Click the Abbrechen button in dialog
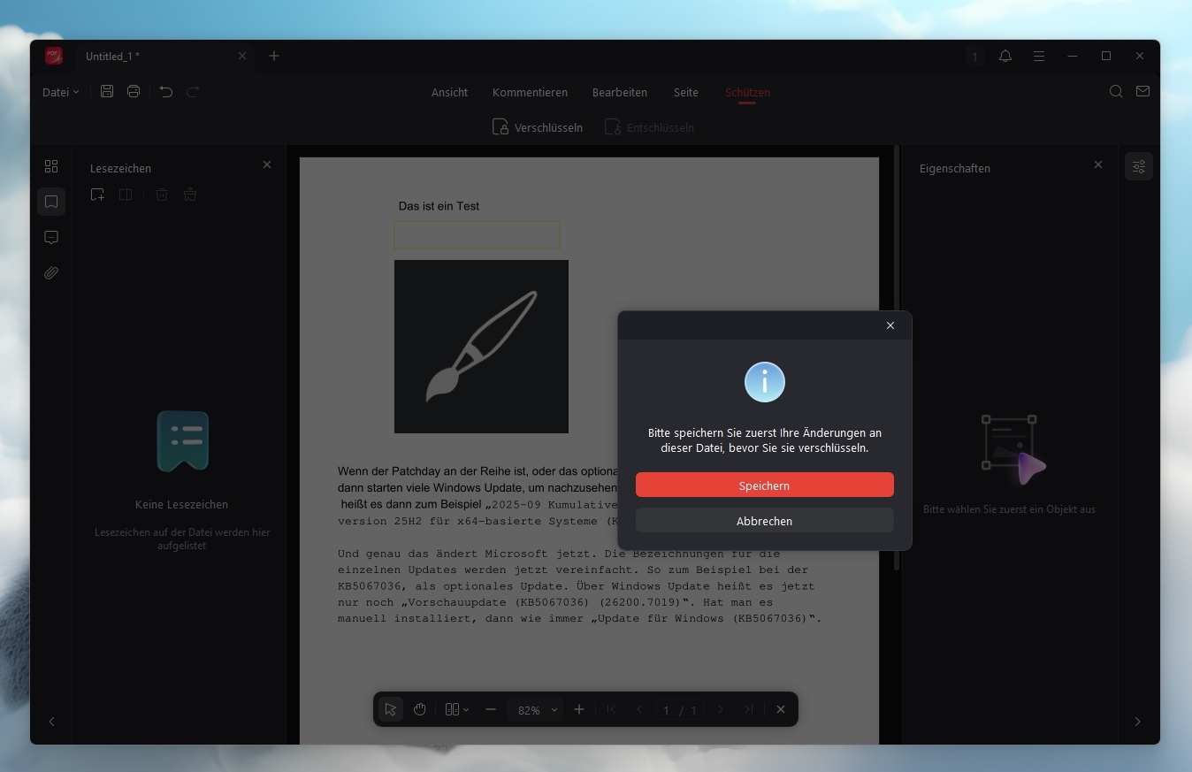The image size is (1192, 772). coord(764,521)
